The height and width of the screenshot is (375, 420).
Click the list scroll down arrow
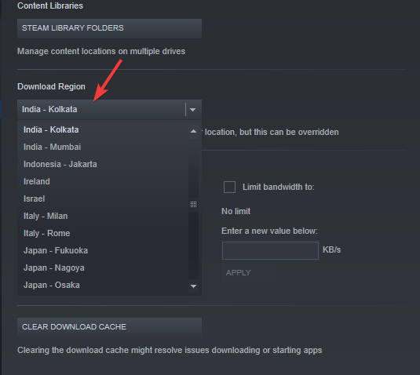pyautogui.click(x=193, y=286)
